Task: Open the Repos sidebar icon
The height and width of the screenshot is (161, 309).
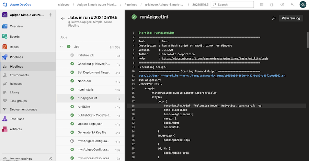Action: click(5, 47)
